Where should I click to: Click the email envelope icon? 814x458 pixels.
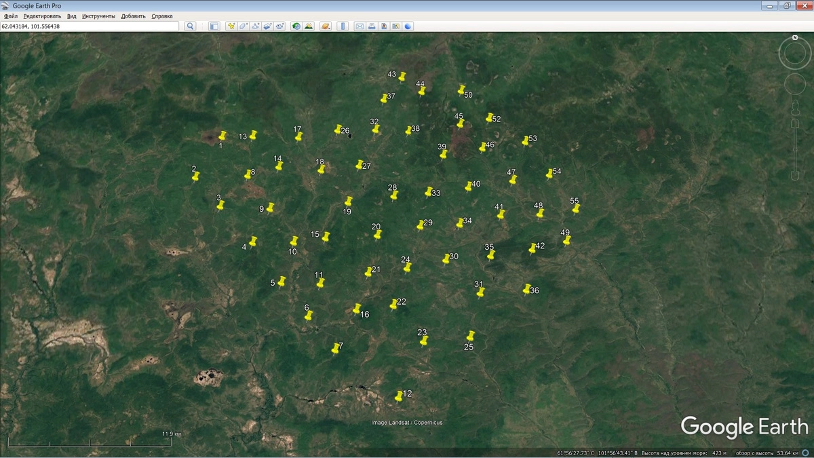pos(360,26)
